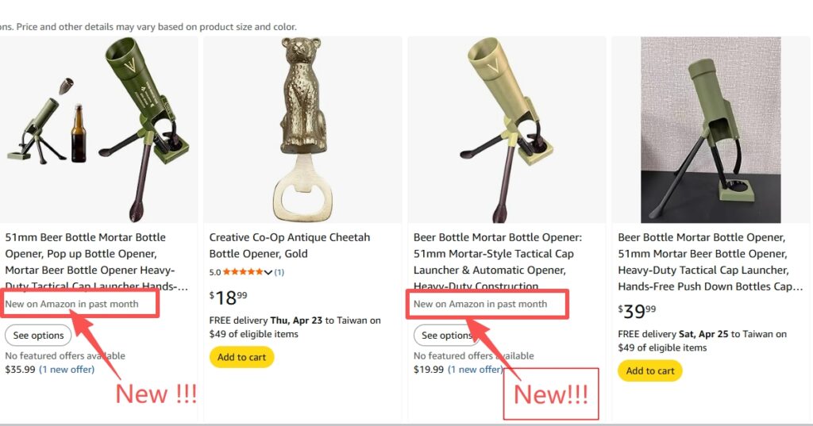Click the five-star rating icons on the cheetah opener
The height and width of the screenshot is (426, 813).
pos(243,272)
